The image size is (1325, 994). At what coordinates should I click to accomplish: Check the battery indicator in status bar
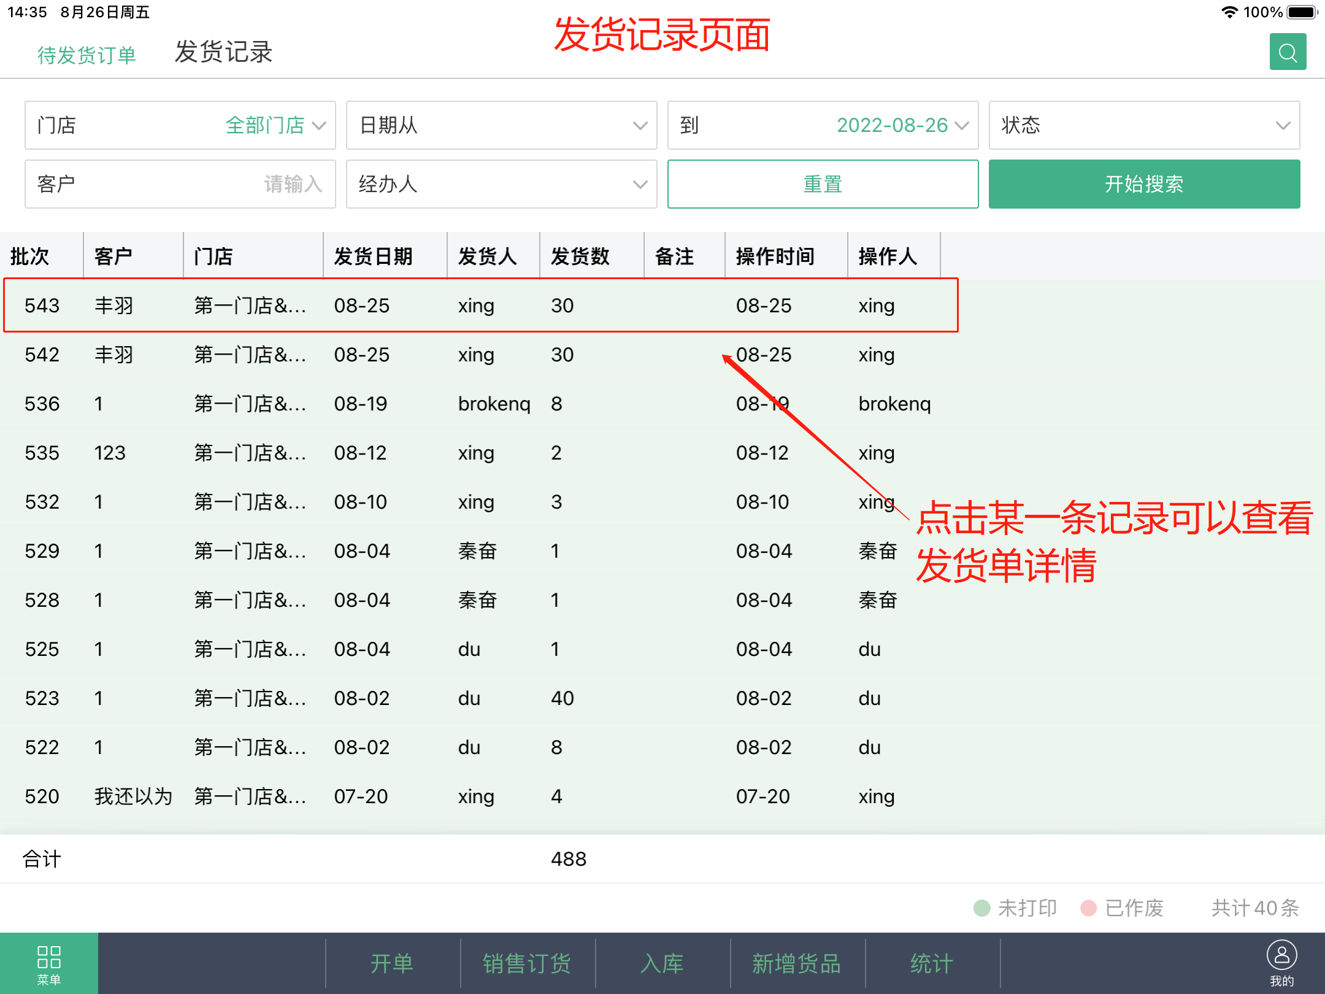1302,12
